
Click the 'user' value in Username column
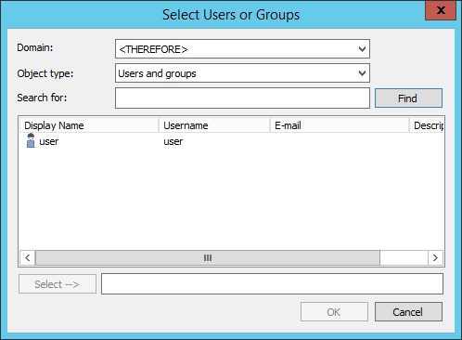coord(173,141)
